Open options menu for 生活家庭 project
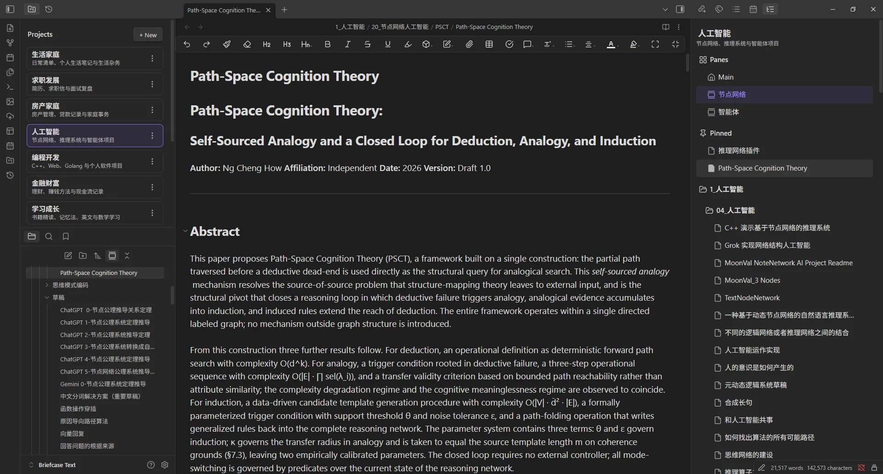Image resolution: width=883 pixels, height=474 pixels. (x=152, y=58)
